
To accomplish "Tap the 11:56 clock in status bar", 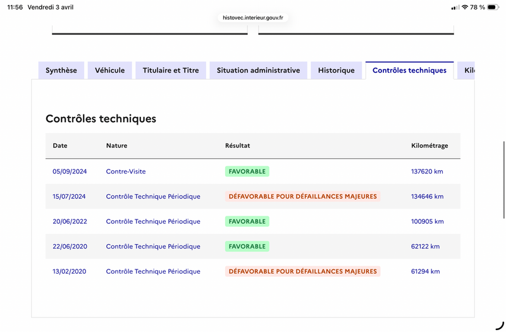I will (x=15, y=7).
